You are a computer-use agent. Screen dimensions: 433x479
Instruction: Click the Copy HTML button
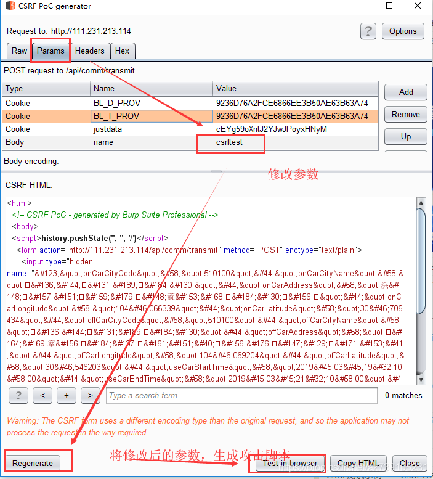[358, 463]
